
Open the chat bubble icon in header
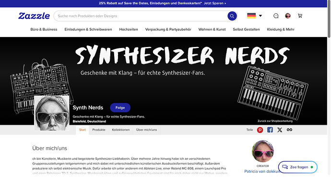click(x=276, y=16)
